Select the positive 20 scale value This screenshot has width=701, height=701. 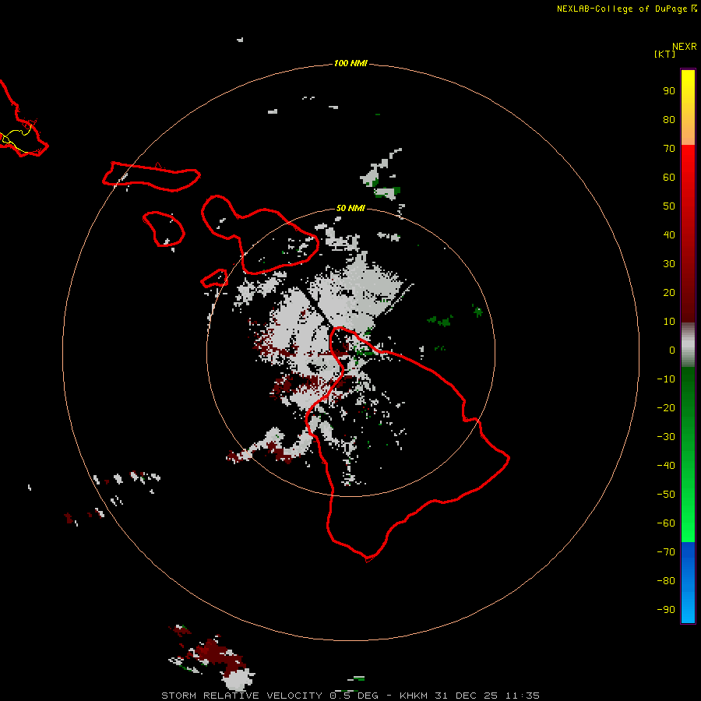point(669,293)
